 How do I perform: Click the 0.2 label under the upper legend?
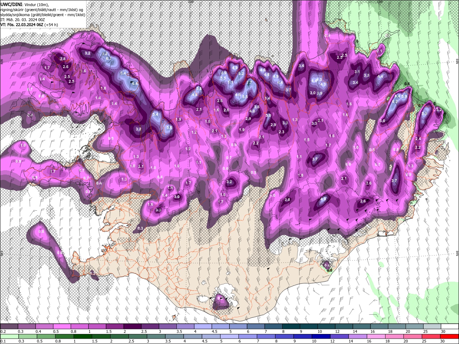(x=3, y=331)
